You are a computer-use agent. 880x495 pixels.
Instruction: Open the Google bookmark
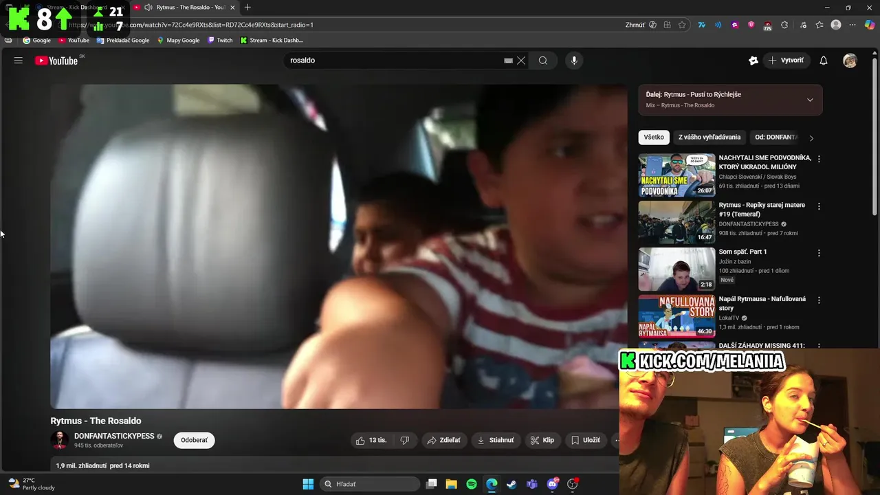(x=36, y=40)
